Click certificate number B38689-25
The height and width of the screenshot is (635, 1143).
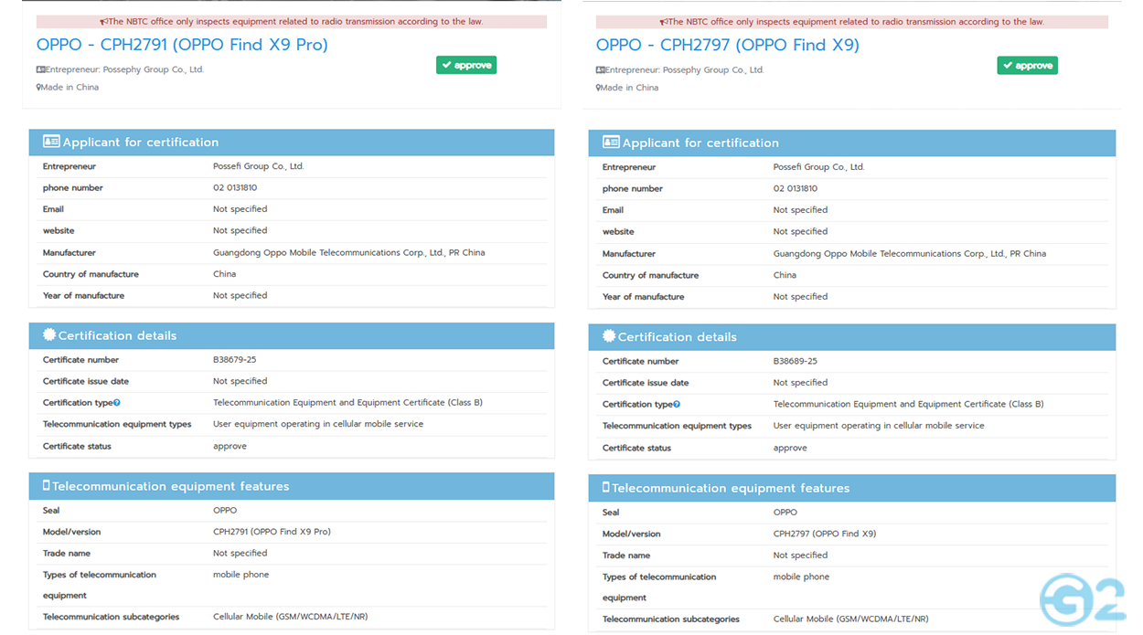(795, 361)
